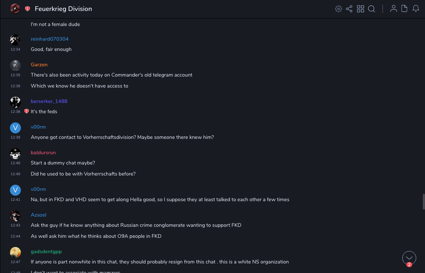Select the v00rm avatar at 12:39

tap(15, 128)
